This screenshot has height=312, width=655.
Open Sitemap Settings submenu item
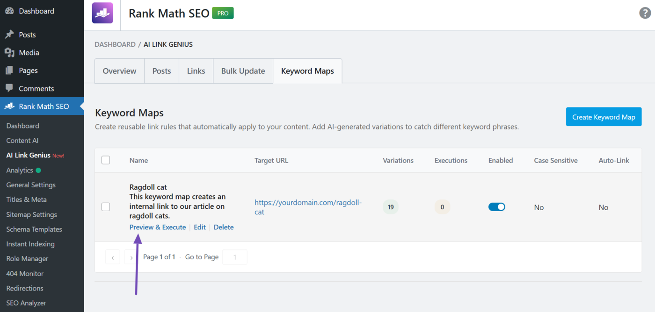coord(31,214)
